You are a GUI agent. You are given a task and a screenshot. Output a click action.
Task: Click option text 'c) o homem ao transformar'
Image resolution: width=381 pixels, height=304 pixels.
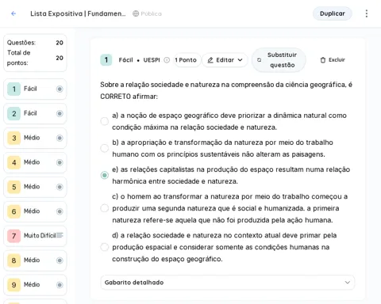(x=230, y=208)
